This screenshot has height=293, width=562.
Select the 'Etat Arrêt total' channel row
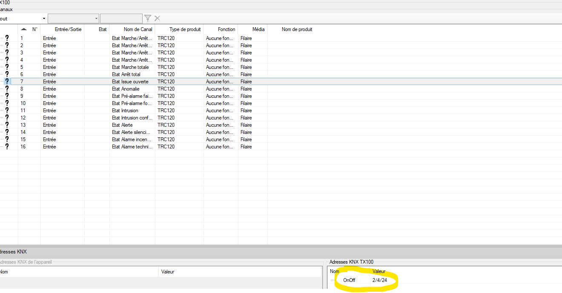(126, 74)
